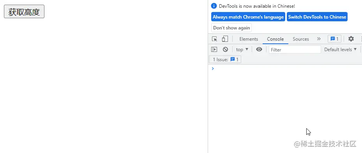Toggle the live expression eye icon
362x153 pixels.
[x=259, y=49]
